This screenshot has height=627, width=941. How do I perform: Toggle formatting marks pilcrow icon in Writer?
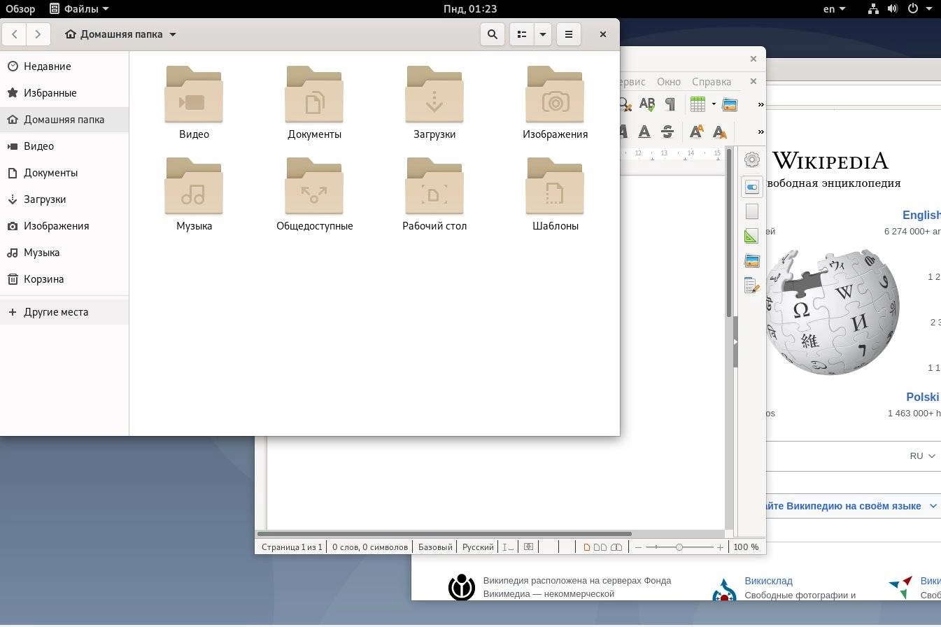[x=670, y=104]
